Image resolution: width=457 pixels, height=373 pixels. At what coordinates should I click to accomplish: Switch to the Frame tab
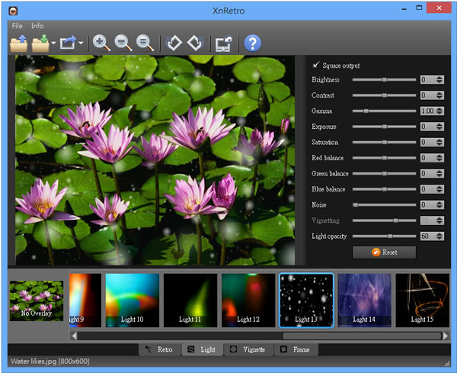(x=296, y=349)
